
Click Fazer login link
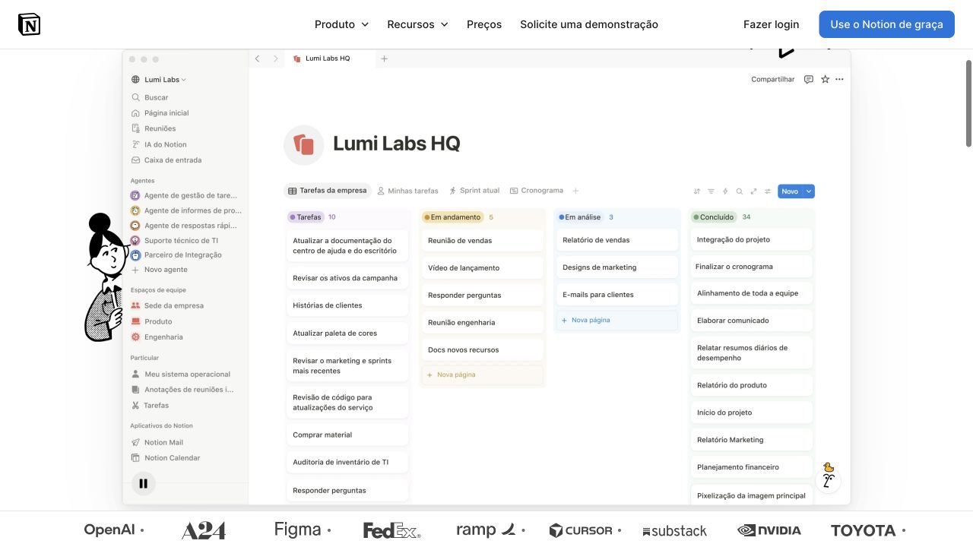(771, 24)
